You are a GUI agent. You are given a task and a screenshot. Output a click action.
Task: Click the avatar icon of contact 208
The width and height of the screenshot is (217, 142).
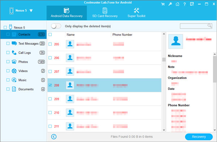point(70,85)
